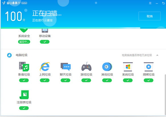Click the beta label in title bar
The height and width of the screenshot is (117, 166).
[24, 3]
